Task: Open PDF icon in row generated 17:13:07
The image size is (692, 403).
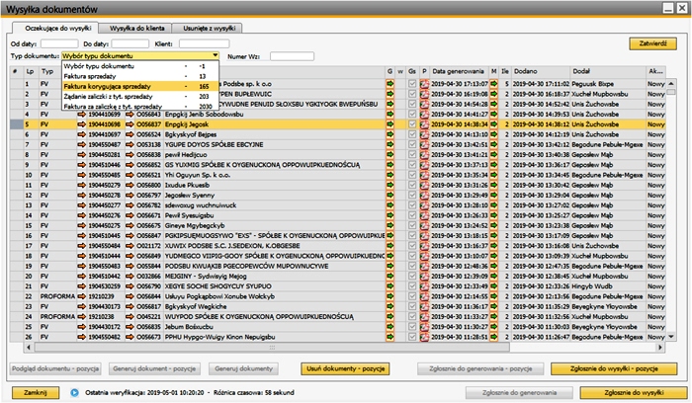Action: tap(424, 84)
